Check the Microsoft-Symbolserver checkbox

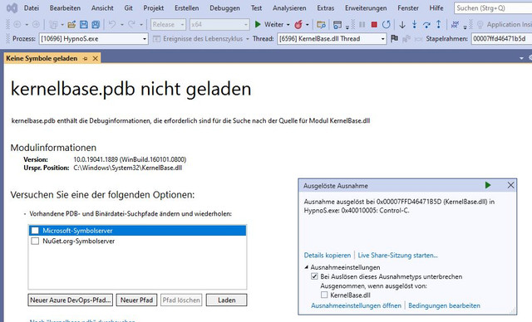(x=35, y=231)
